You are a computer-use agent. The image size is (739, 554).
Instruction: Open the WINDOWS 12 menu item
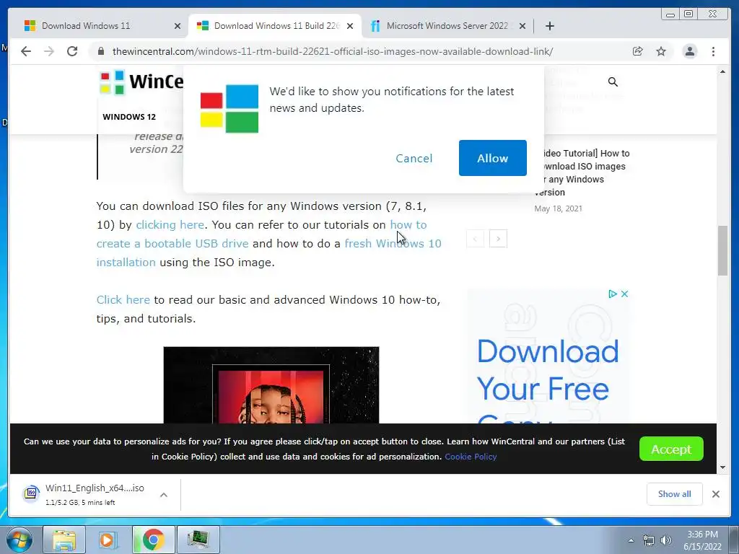tap(129, 117)
